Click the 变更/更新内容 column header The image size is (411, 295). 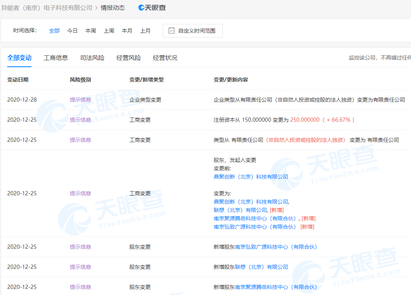[231, 80]
